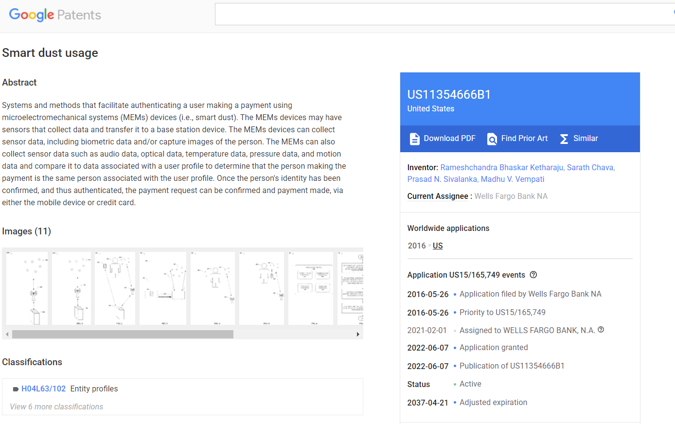
Task: Click the Classifications heading
Action: 32,362
